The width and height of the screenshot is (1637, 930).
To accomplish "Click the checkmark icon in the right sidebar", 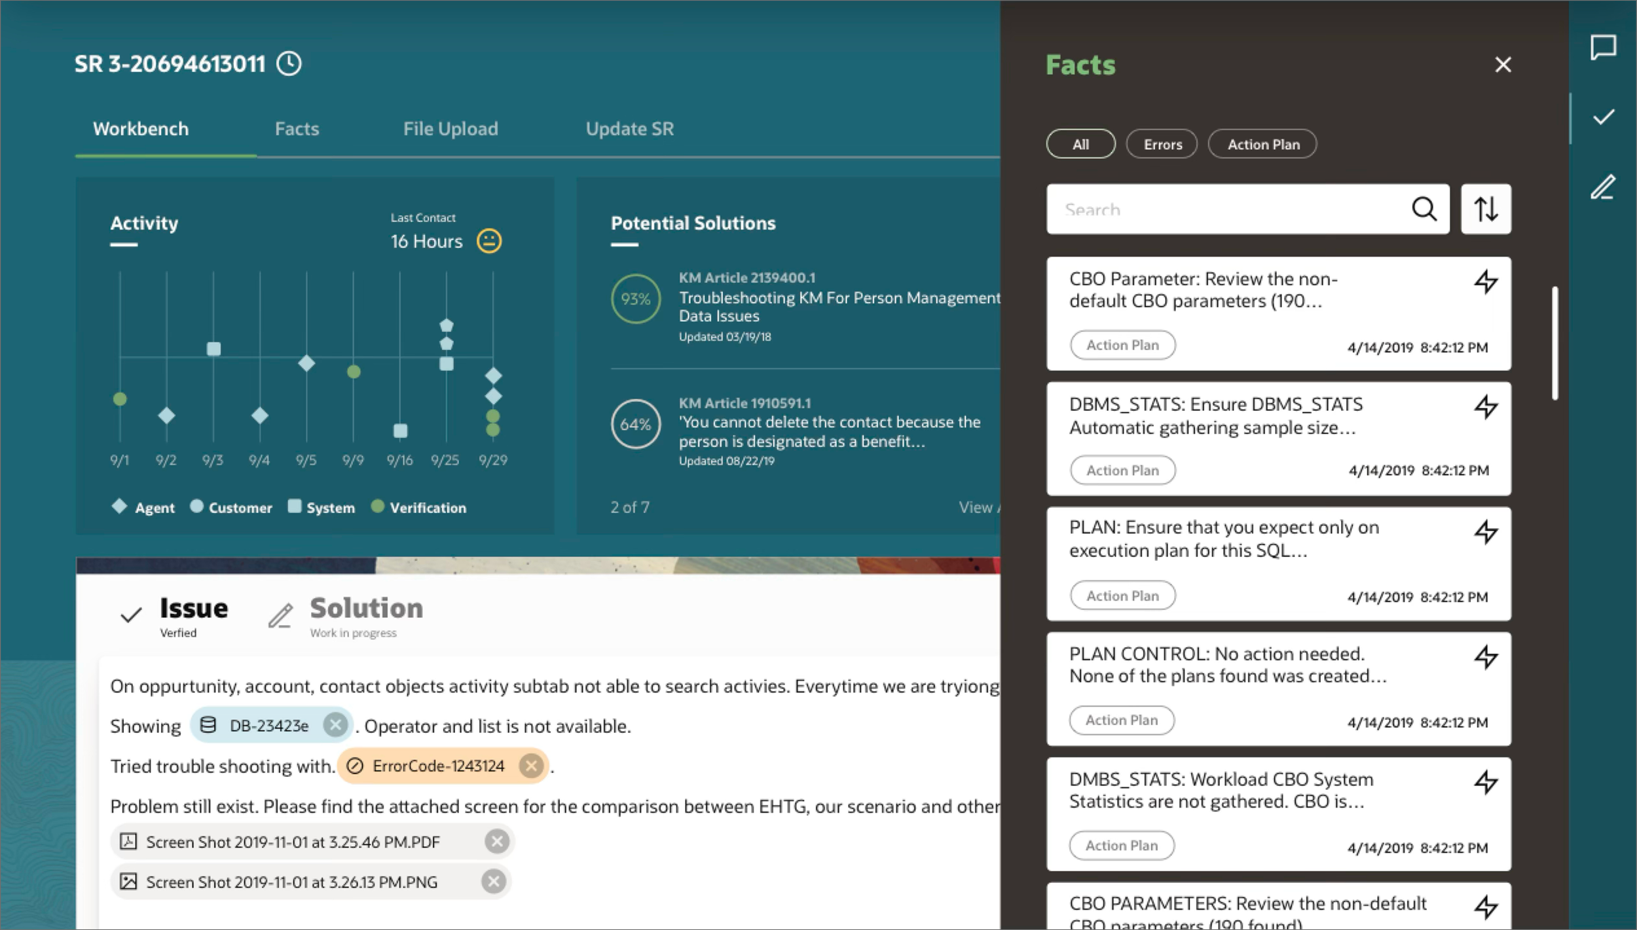I will click(x=1603, y=116).
